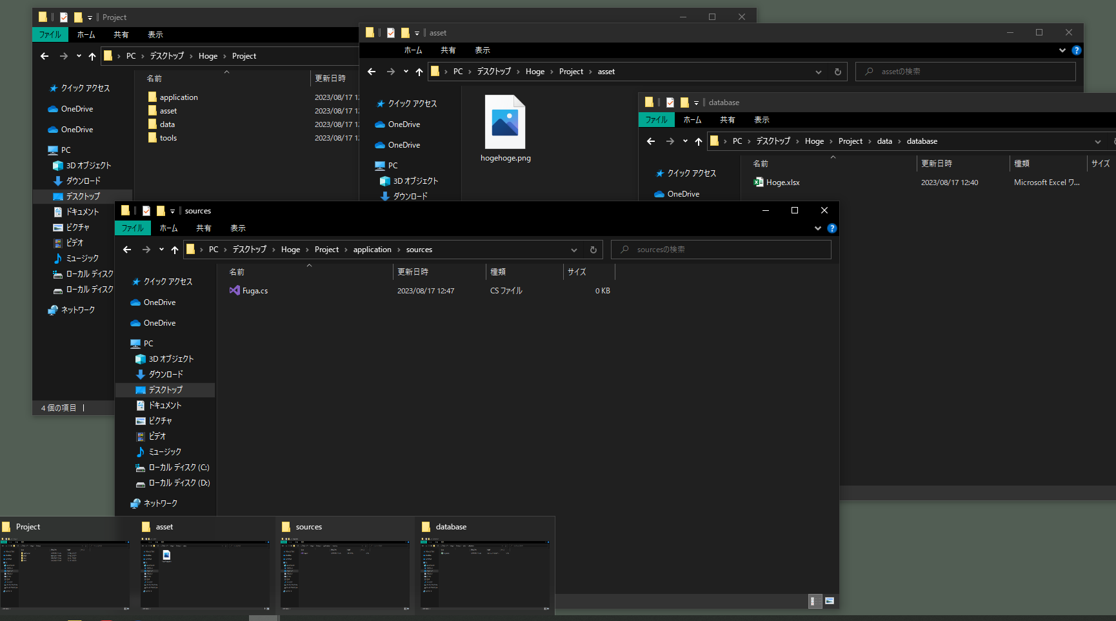Open address history dropdown in sources window
This screenshot has height=621, width=1116.
(574, 250)
